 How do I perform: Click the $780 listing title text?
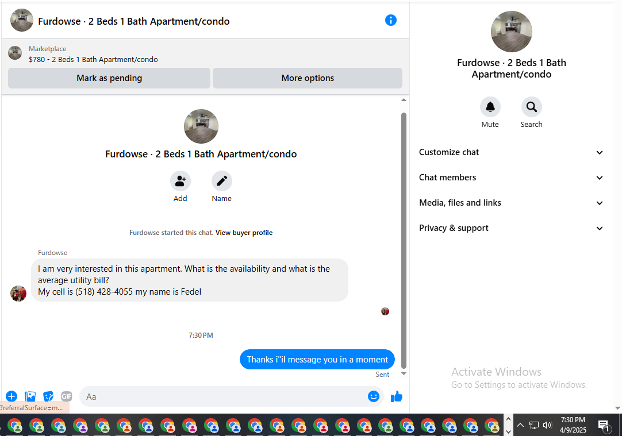click(x=93, y=60)
